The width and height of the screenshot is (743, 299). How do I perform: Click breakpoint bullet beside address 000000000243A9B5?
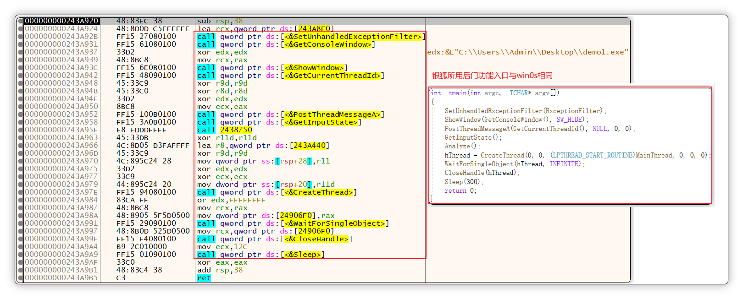coord(21,278)
